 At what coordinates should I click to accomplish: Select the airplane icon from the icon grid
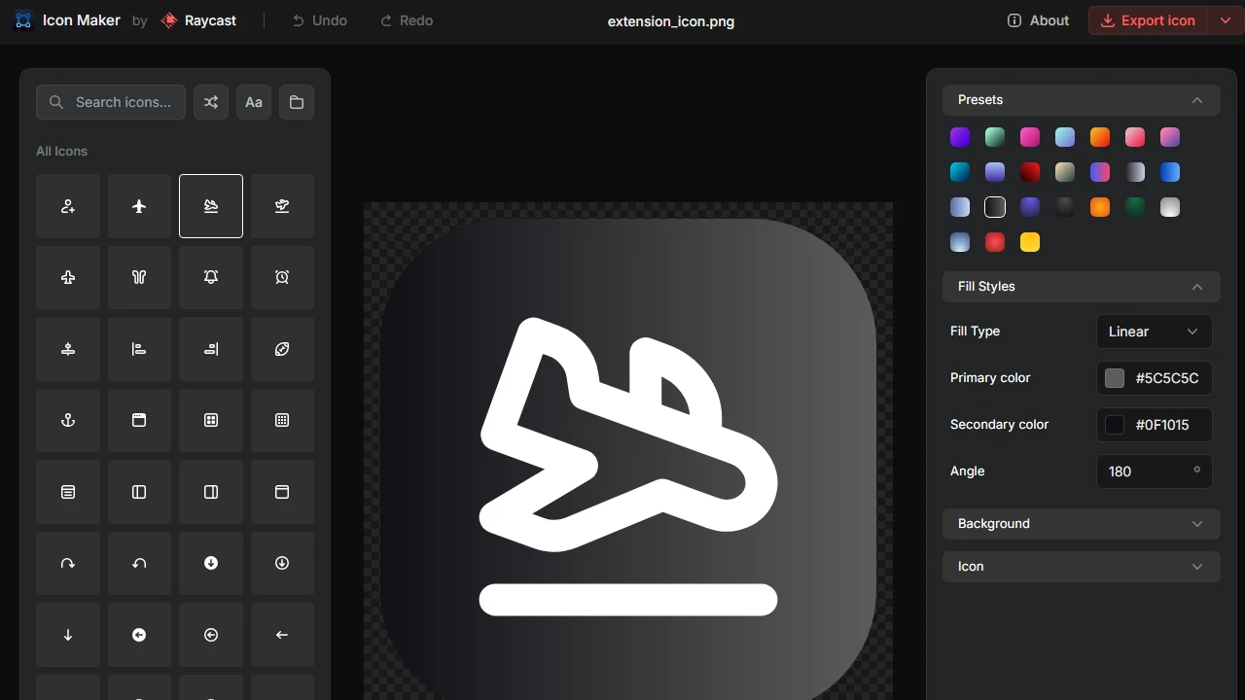tap(139, 205)
